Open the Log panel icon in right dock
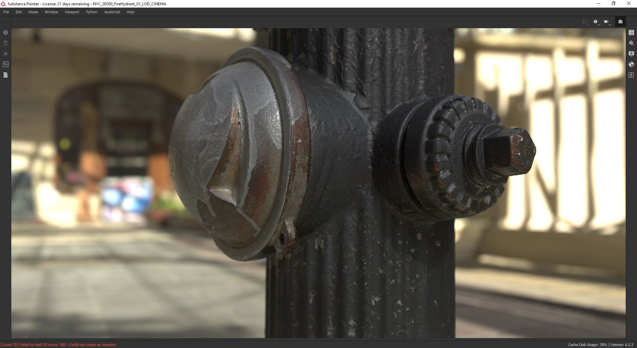 631,75
